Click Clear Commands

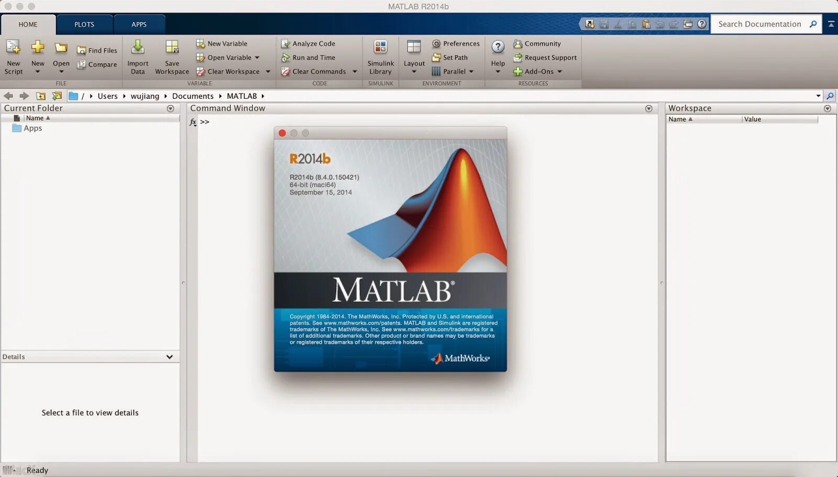[313, 71]
